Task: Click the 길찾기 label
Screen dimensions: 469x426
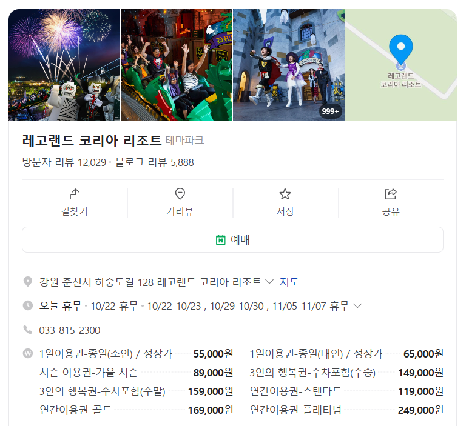Action: click(75, 211)
